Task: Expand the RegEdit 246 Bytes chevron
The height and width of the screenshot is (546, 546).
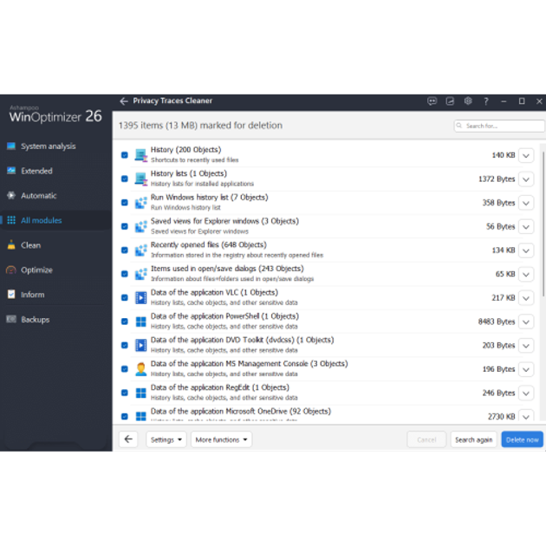Action: tap(526, 393)
